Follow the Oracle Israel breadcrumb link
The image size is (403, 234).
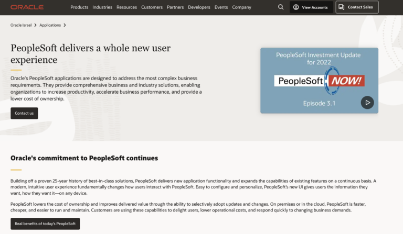(x=21, y=25)
